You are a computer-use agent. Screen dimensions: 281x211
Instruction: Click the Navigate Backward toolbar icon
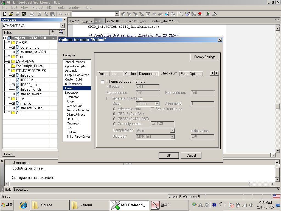click(167, 14)
